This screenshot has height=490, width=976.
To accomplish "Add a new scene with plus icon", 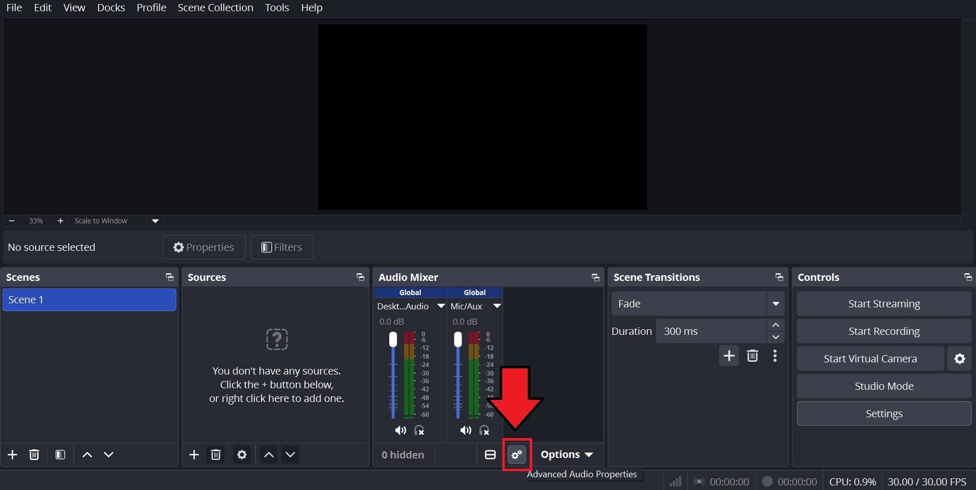I will pyautogui.click(x=13, y=454).
